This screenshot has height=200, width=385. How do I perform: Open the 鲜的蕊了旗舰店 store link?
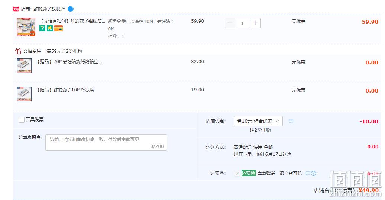49,9
